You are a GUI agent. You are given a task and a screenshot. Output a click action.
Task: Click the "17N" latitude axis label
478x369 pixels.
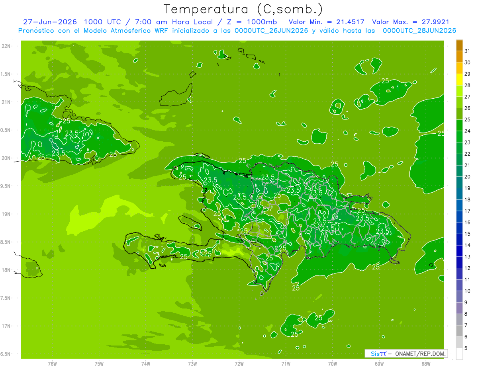point(6,326)
